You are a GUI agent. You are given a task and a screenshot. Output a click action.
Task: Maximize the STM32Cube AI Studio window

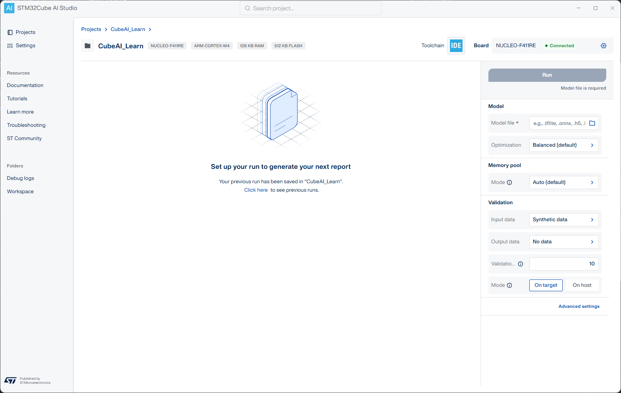[x=596, y=8]
